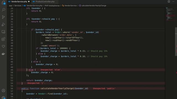
Task: Open Run and Debug view icon
Action: coord(3,24)
